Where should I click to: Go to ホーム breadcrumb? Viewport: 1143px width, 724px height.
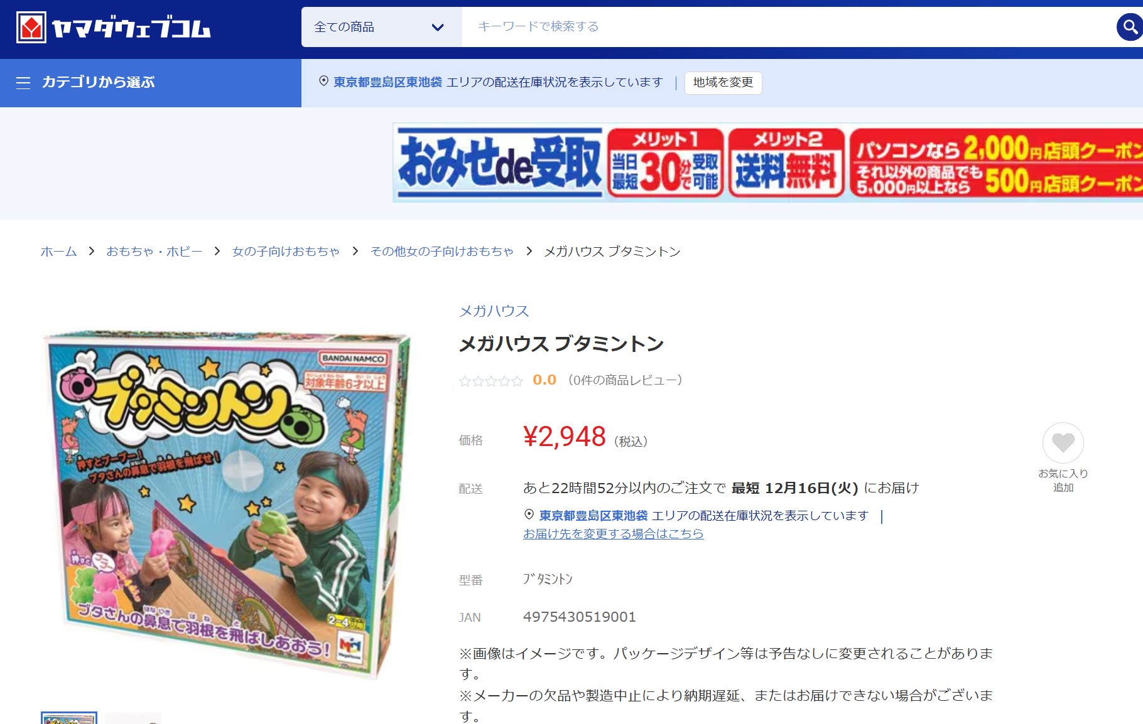(x=58, y=252)
